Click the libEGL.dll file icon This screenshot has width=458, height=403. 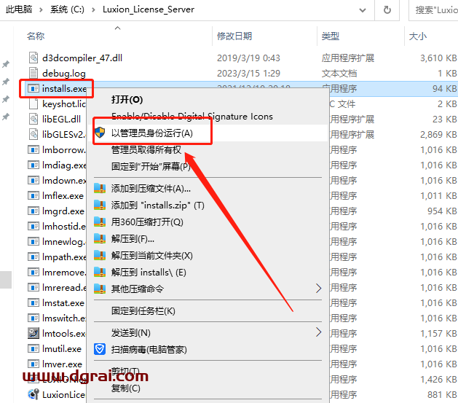33,119
